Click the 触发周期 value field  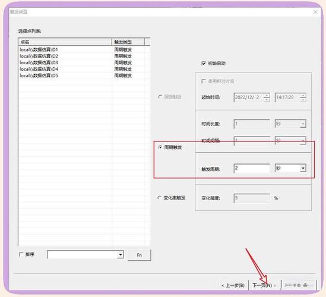pyautogui.click(x=252, y=168)
